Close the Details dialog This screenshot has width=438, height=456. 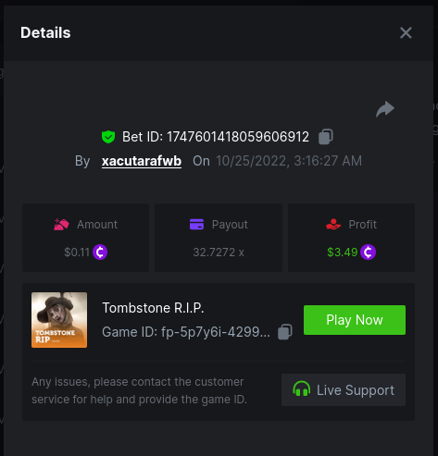406,32
